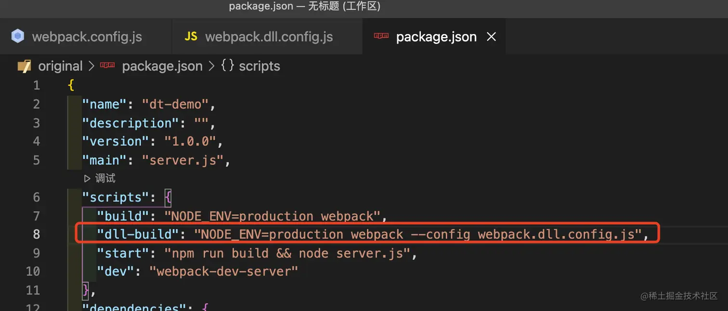Click the npm icon in the breadcrumb bar

click(107, 66)
